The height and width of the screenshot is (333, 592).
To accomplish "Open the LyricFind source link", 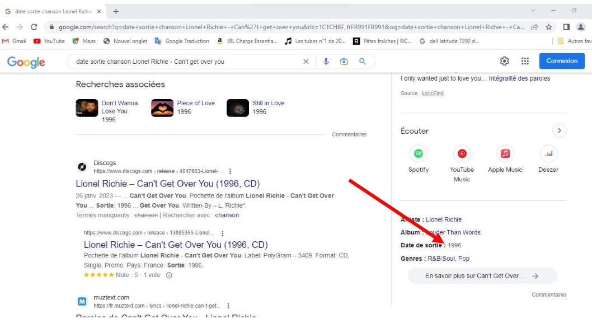I will pos(433,93).
